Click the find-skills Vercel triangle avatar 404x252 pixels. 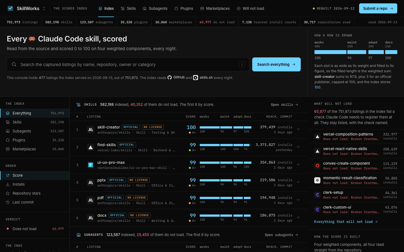(91, 147)
